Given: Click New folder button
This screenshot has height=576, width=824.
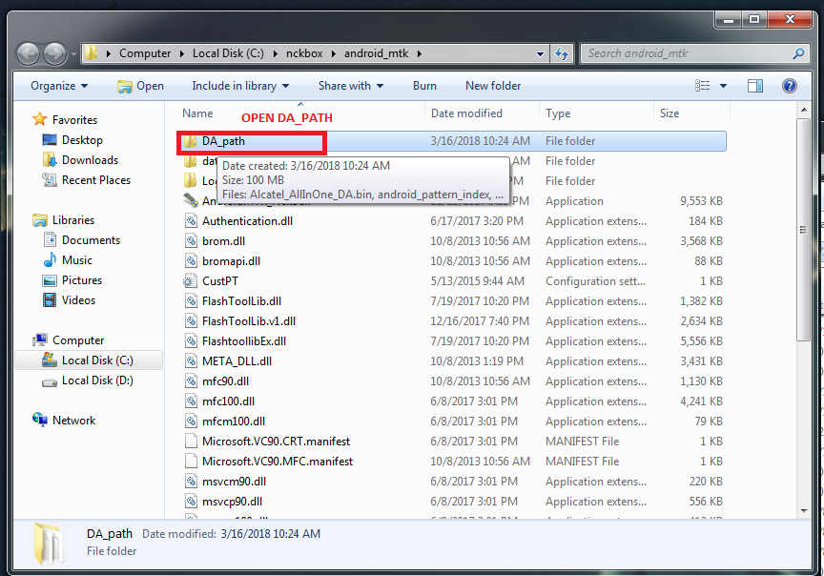Looking at the screenshot, I should [493, 86].
